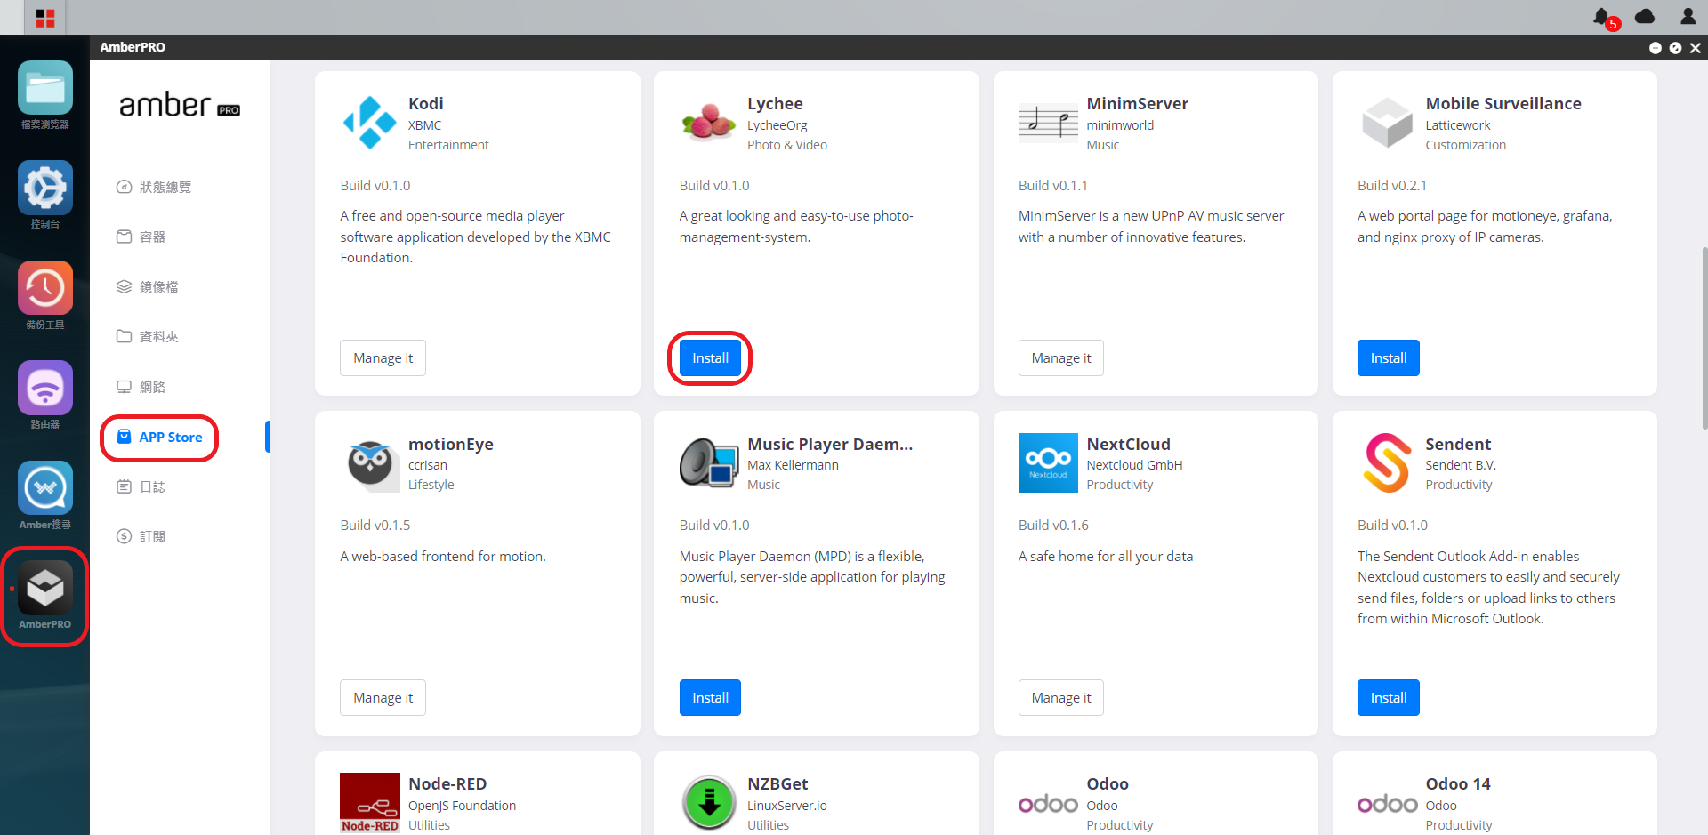Click Build v0.2.1 version text

pos(1391,185)
